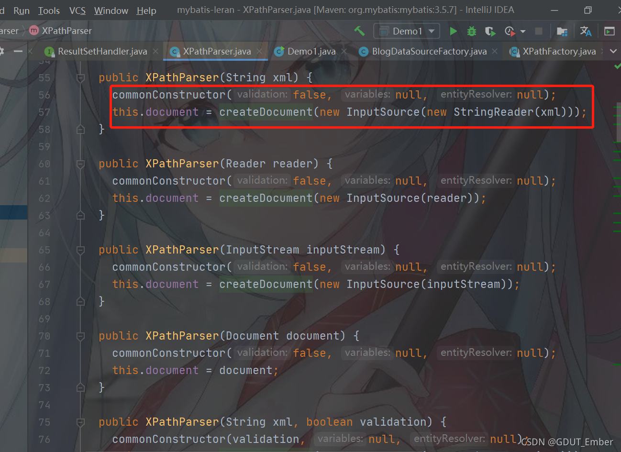
Task: Close the Demo1.java tab
Action: (344, 51)
